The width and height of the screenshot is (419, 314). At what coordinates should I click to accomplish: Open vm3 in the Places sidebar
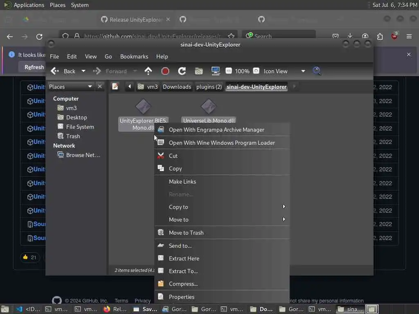pos(71,108)
